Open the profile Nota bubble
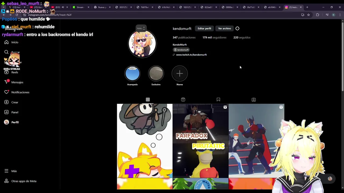This screenshot has width=344, height=193. coord(141,28)
